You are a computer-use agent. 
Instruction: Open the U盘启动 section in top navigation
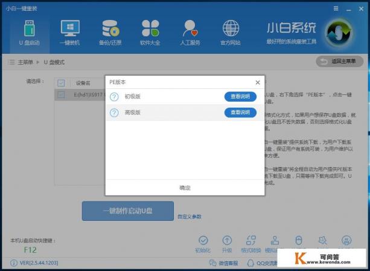point(30,33)
